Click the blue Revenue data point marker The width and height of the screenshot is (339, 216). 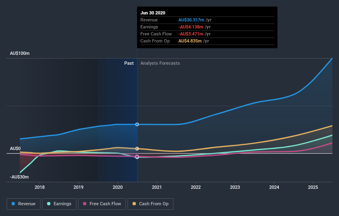click(137, 124)
